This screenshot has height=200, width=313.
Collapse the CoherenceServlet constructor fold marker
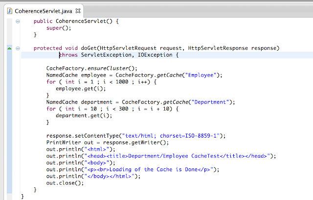pyautogui.click(x=18, y=21)
